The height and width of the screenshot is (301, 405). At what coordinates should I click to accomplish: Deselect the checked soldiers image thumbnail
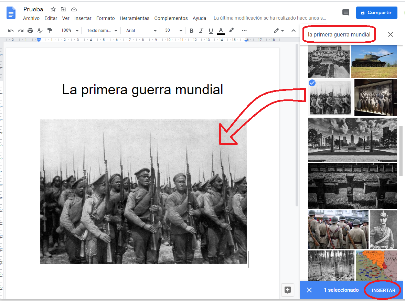coord(330,98)
